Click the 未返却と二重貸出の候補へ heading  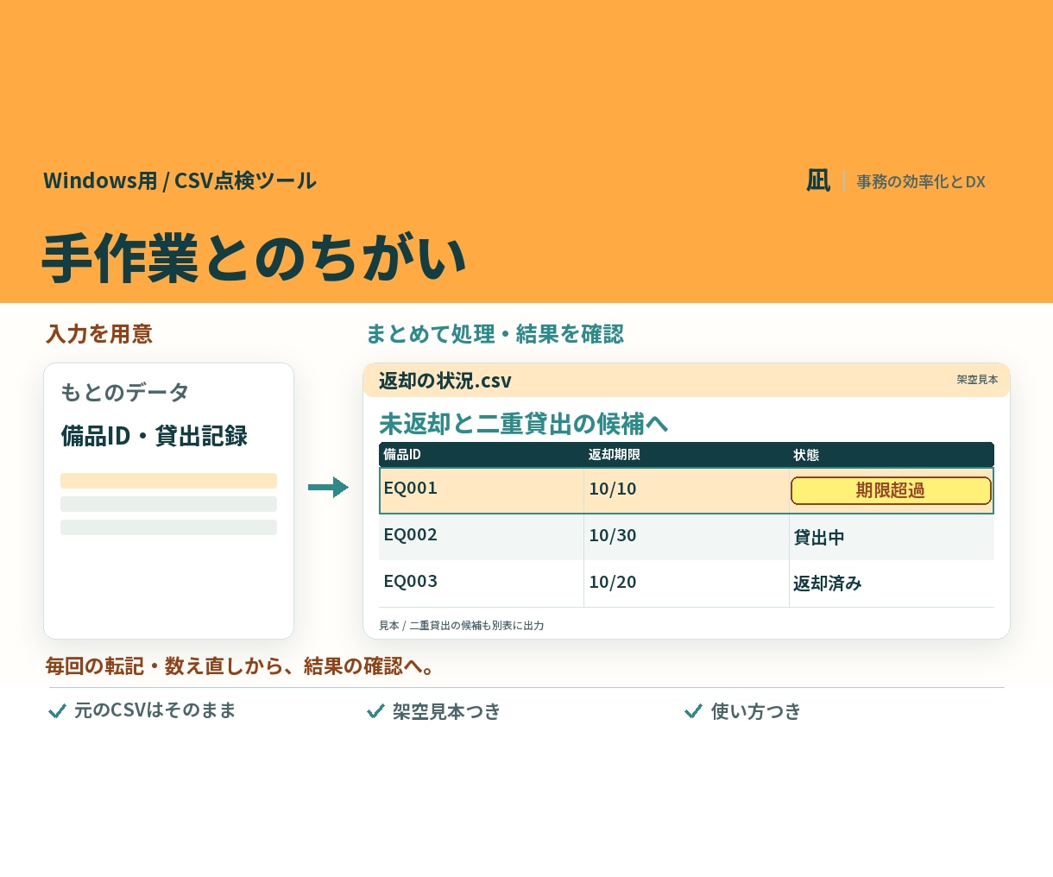pyautogui.click(x=524, y=424)
